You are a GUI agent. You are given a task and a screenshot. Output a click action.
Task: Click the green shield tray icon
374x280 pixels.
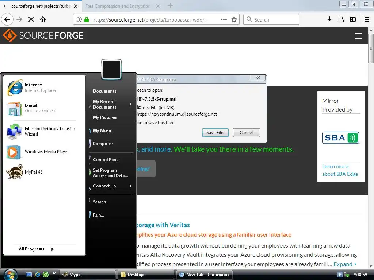pyautogui.click(x=347, y=275)
